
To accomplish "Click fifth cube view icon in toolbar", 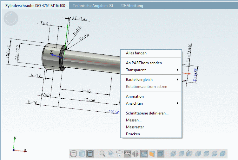I will [x=206, y=154].
